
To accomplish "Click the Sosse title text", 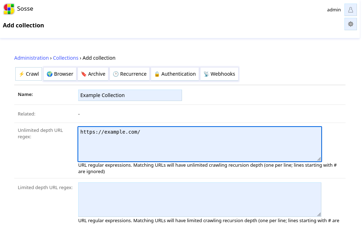I will (25, 9).
